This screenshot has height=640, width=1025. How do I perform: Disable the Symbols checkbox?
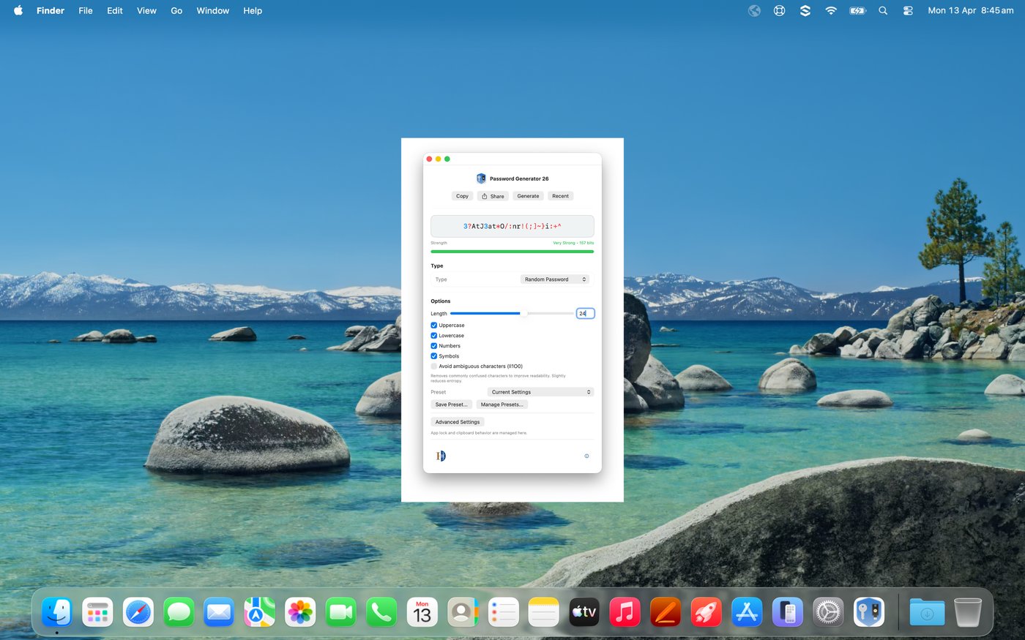[433, 356]
